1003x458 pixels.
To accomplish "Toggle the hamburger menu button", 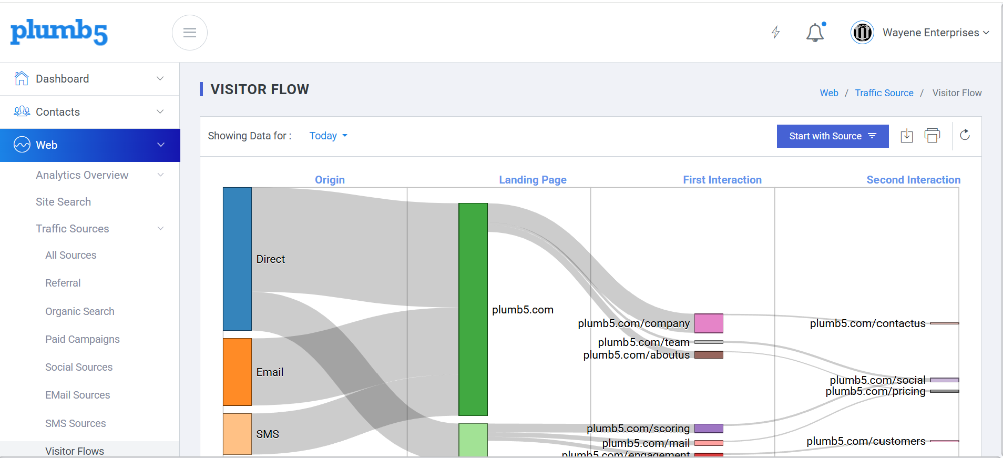I will (190, 33).
